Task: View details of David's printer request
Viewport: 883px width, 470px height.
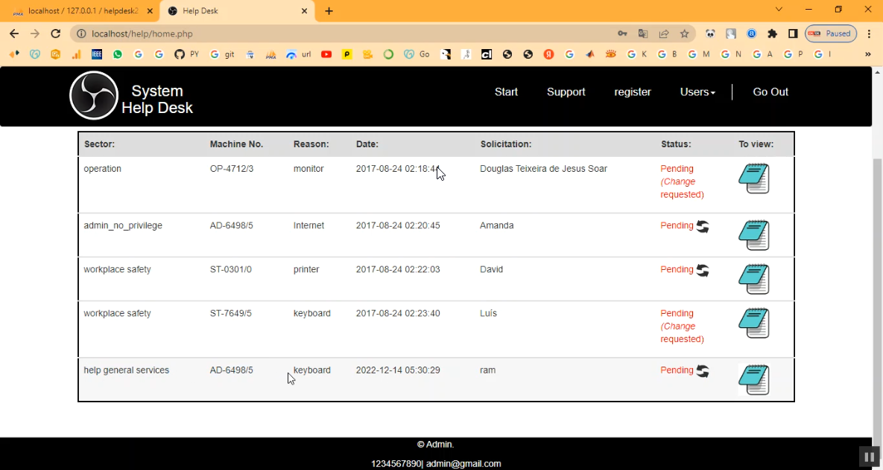Action: click(753, 279)
